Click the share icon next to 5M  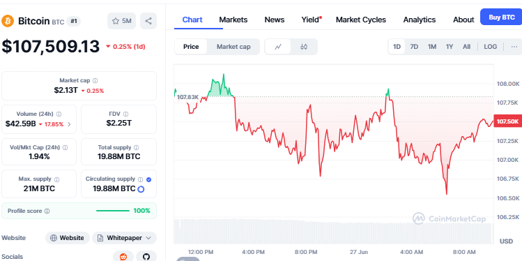pyautogui.click(x=148, y=21)
